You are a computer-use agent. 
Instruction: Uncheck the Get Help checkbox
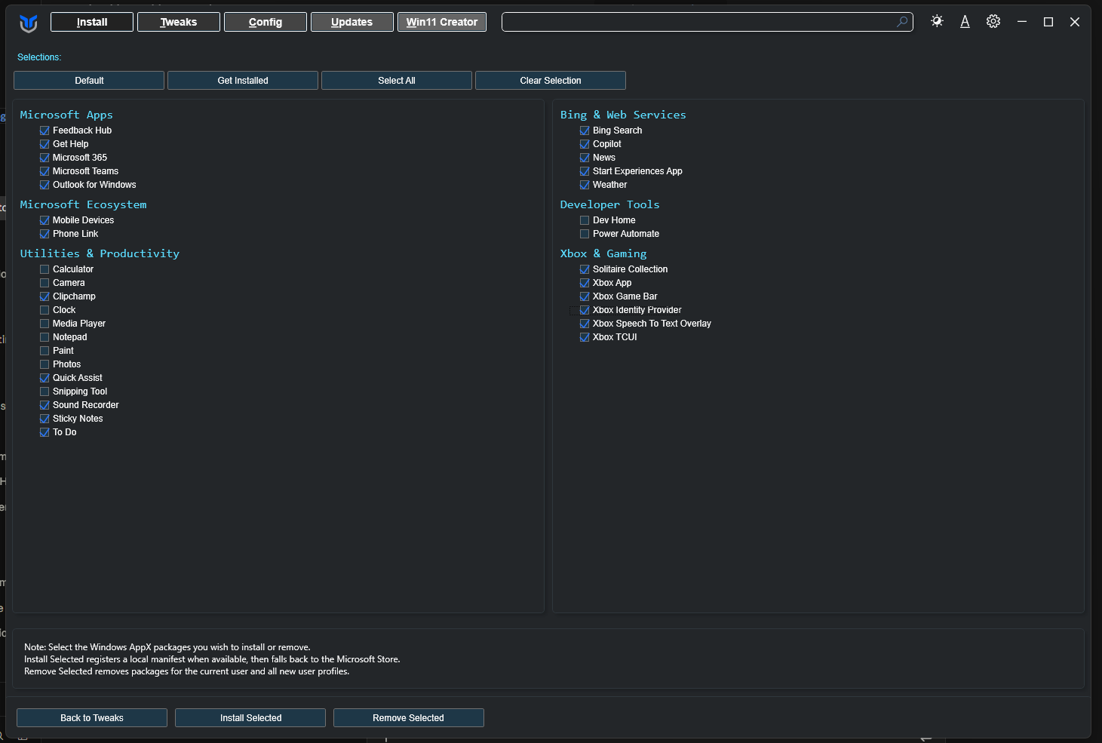point(45,144)
